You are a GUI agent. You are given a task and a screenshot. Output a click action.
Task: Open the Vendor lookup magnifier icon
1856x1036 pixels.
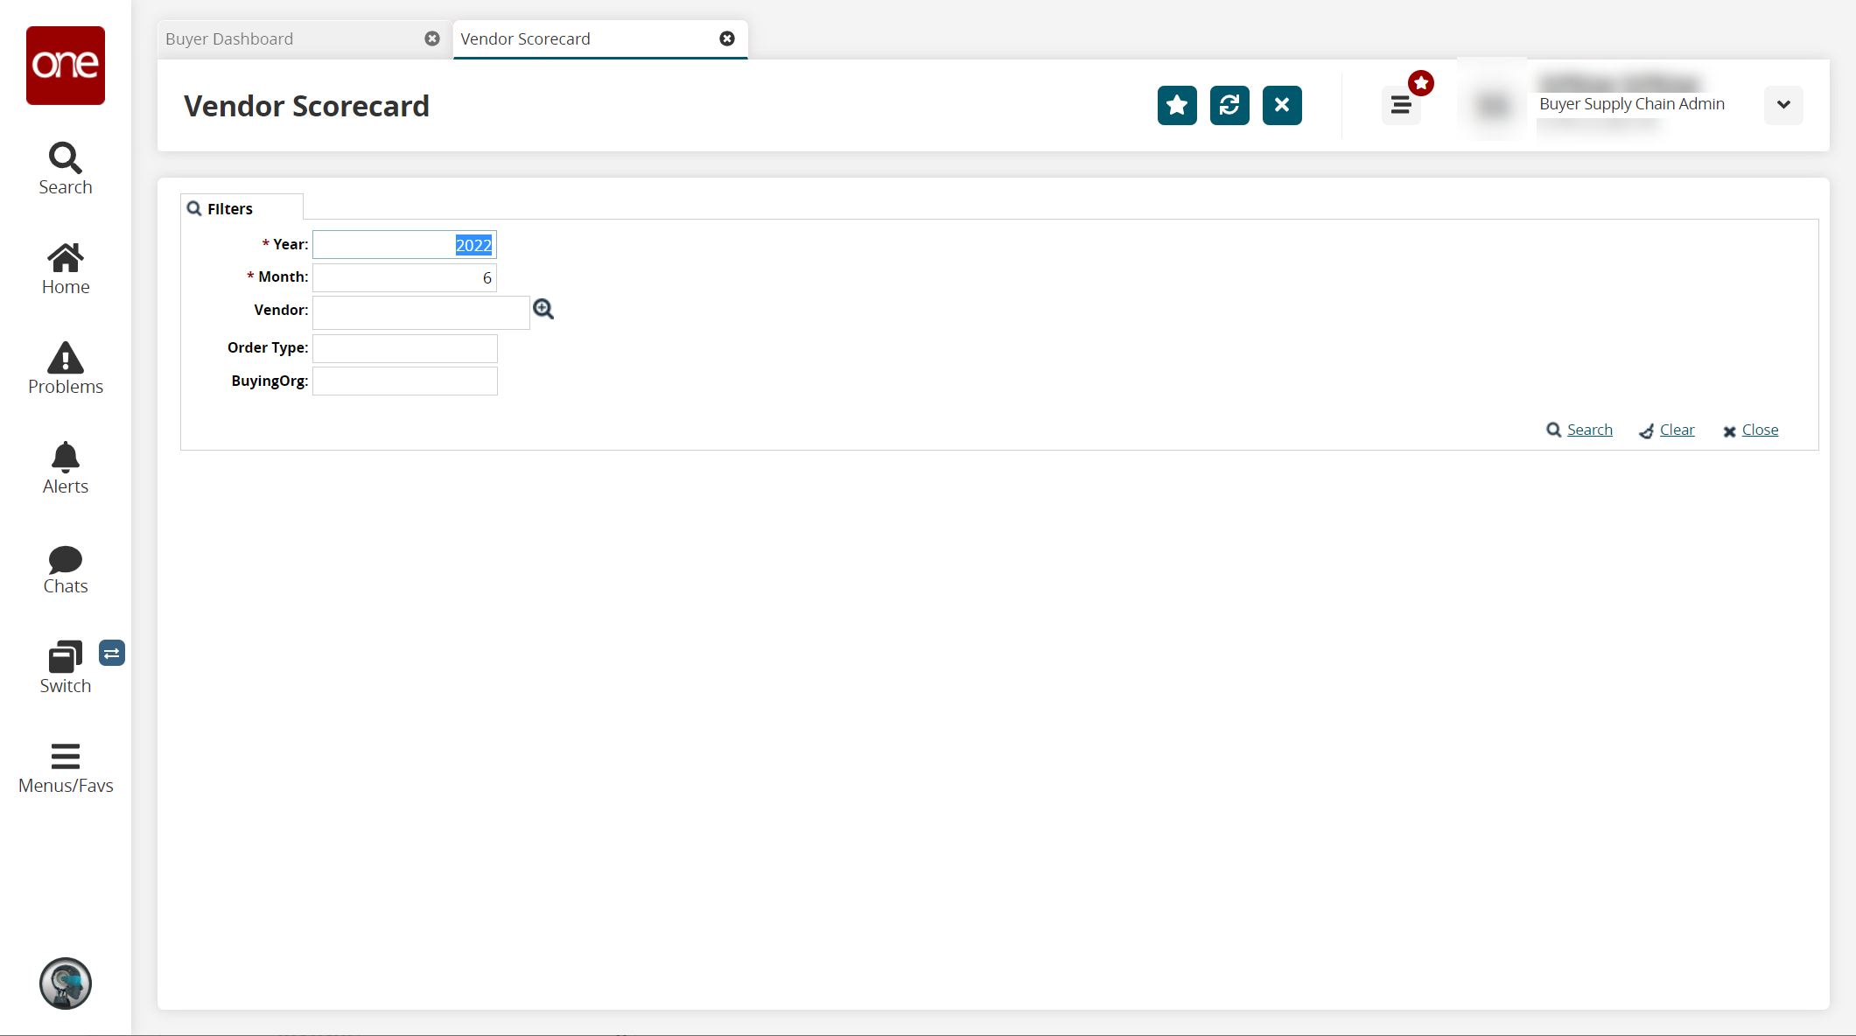(x=543, y=310)
